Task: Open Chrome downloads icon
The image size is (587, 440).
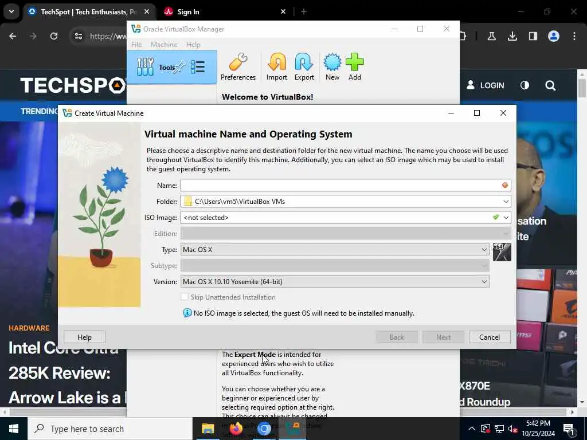Action: tap(512, 36)
